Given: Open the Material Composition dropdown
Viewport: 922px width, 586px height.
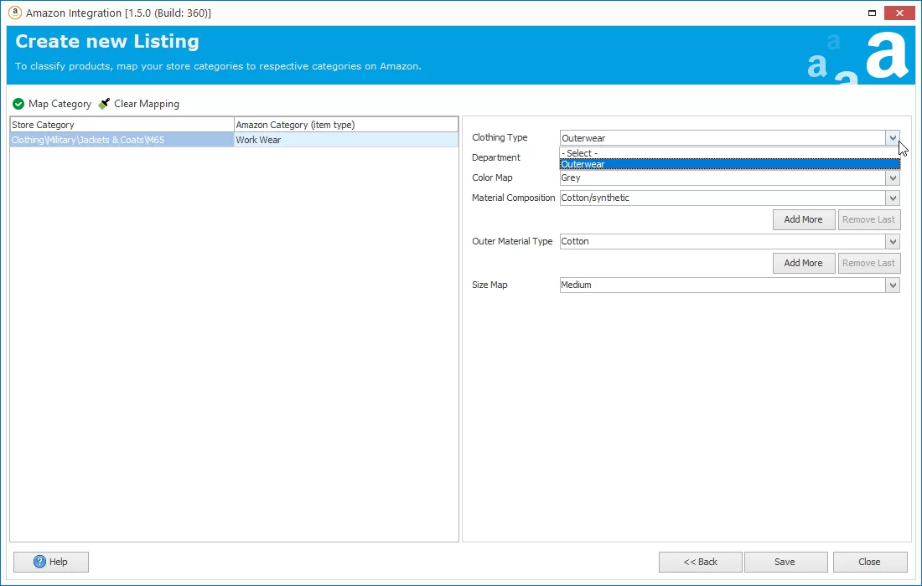Looking at the screenshot, I should point(893,198).
